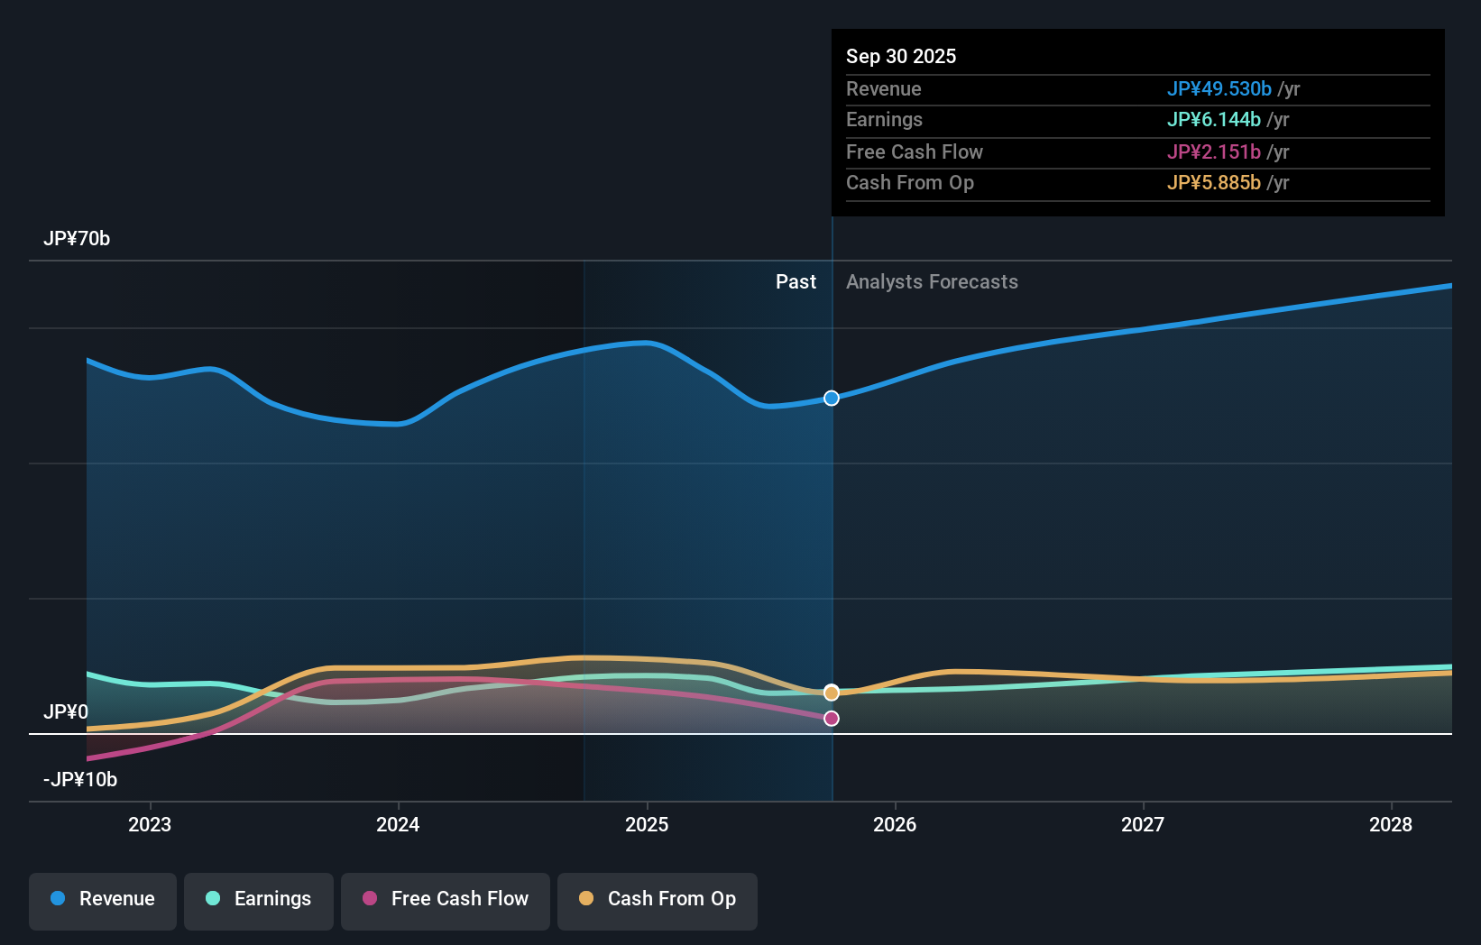Switch to the Analysts Forecasts section
Image resolution: width=1481 pixels, height=945 pixels.
(932, 281)
